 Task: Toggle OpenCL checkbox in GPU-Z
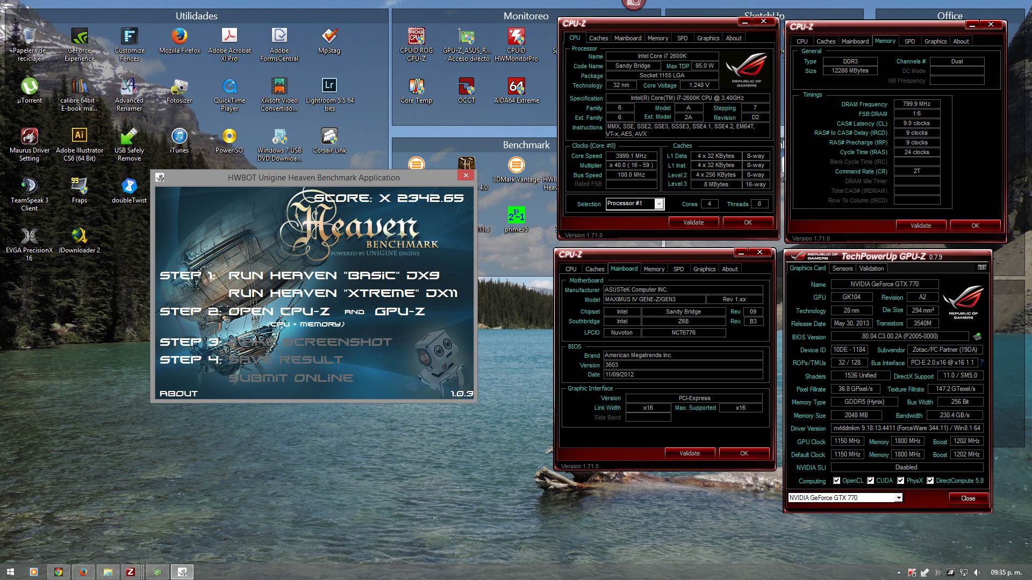pyautogui.click(x=836, y=481)
